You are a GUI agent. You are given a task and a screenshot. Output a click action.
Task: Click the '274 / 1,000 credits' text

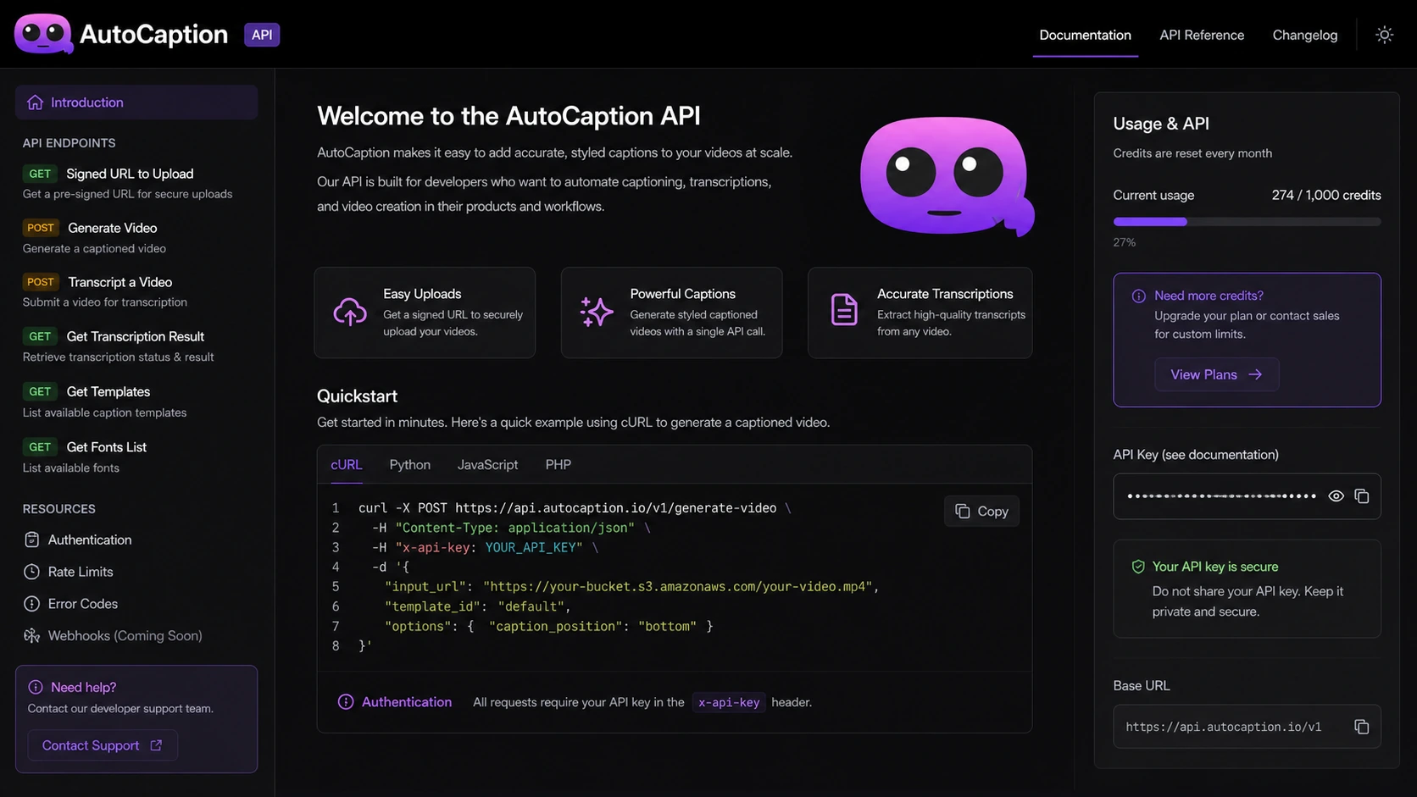point(1326,195)
